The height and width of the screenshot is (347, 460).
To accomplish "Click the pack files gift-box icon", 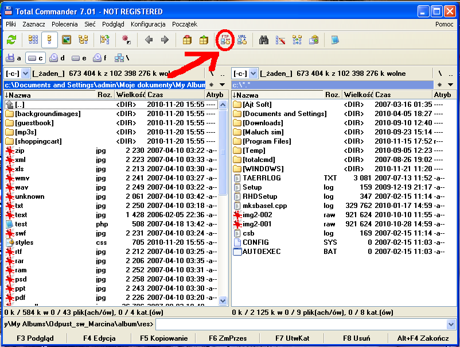I will (x=187, y=40).
